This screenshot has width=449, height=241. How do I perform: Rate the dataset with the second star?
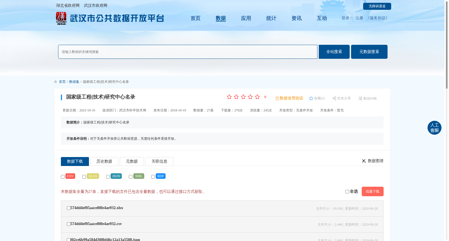236,97
